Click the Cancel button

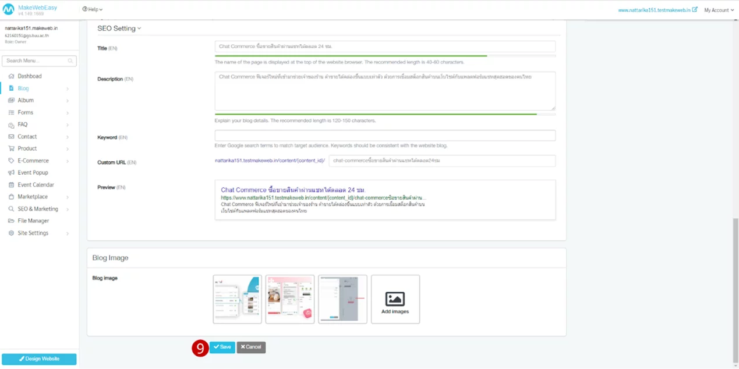click(x=251, y=347)
